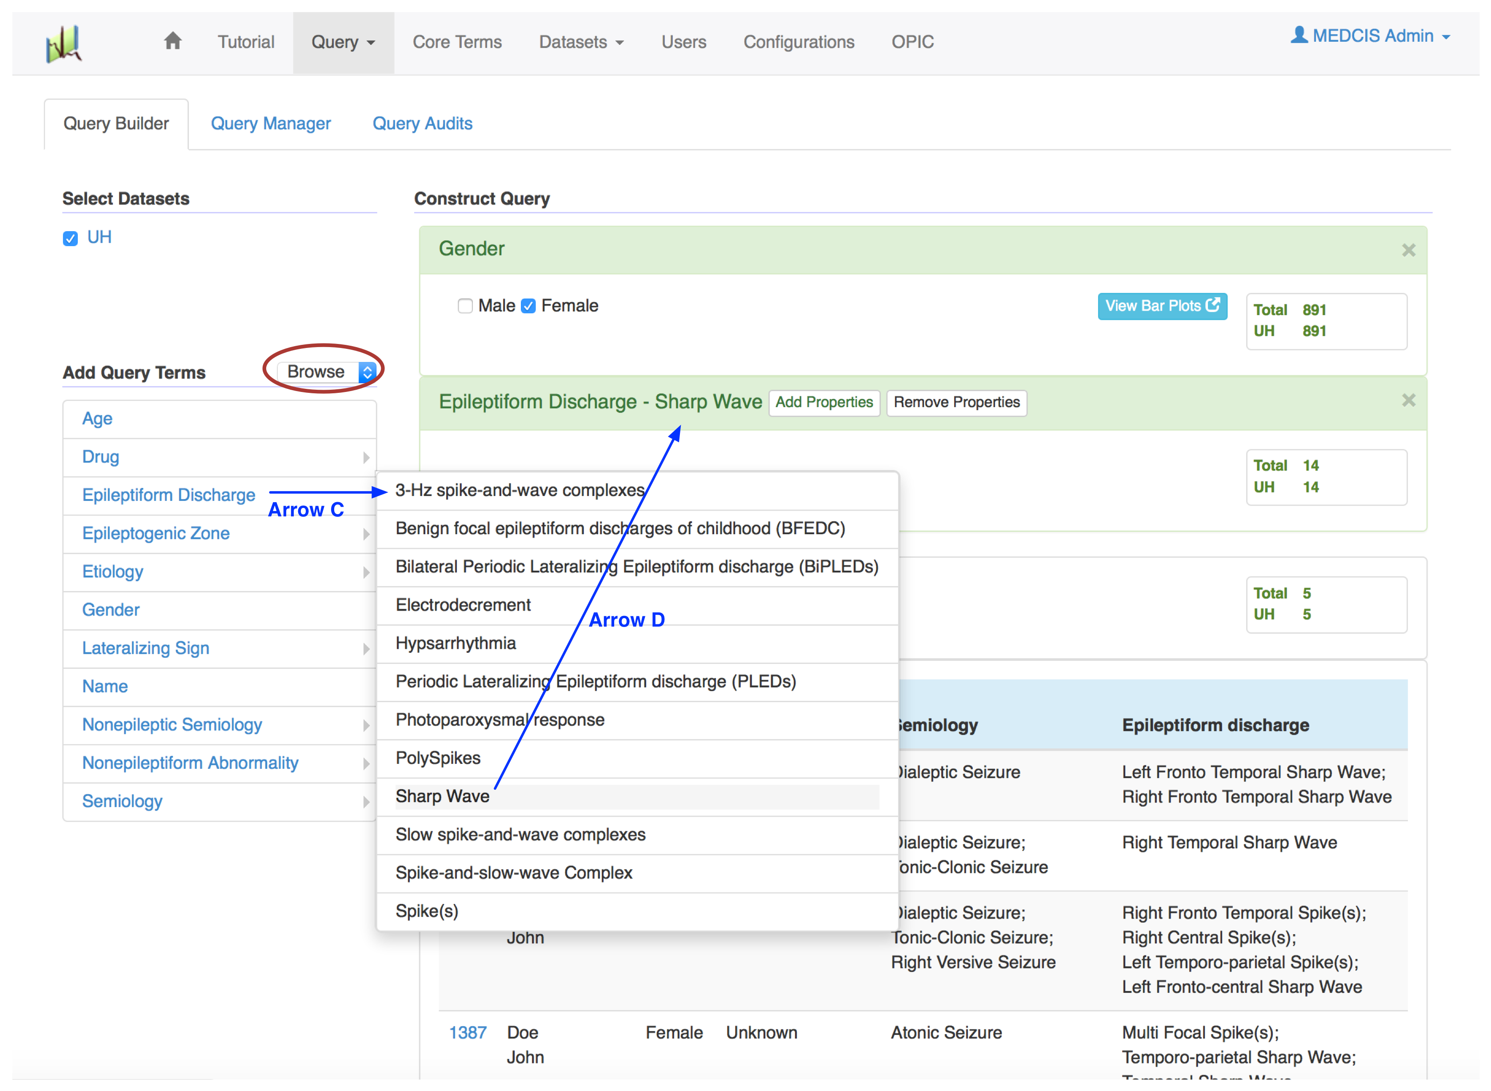This screenshot has width=1491, height=1091.
Task: Select the Semiology query term
Action: (x=219, y=802)
